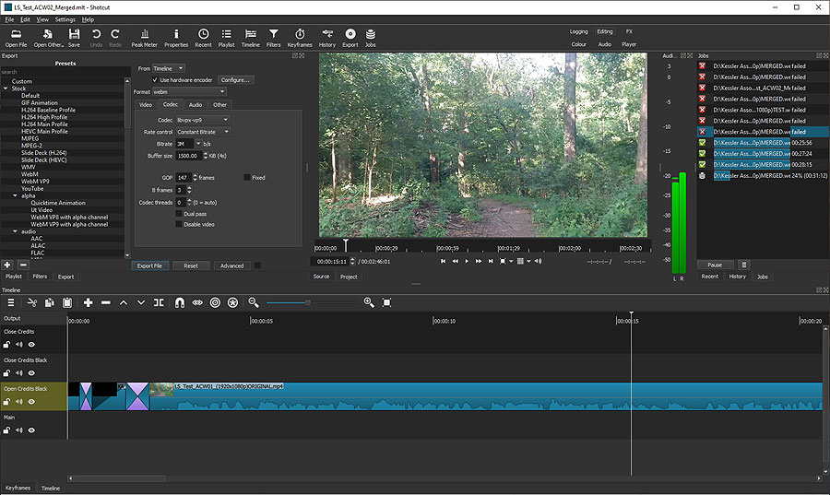Increase the GOP frames stepper
This screenshot has height=495, width=830.
195,175
